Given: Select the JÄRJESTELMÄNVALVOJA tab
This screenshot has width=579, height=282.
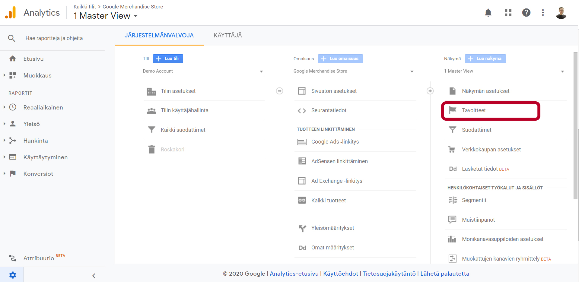Looking at the screenshot, I should pyautogui.click(x=159, y=36).
